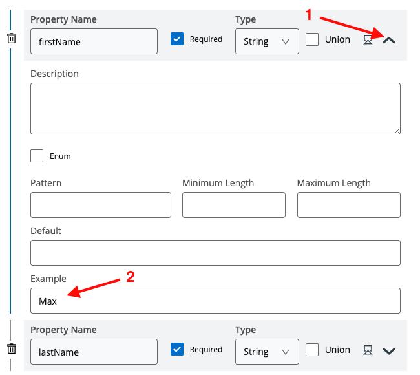Viewport: 420px width, 375px height.
Task: Click the firstName Property Name field
Action: pyautogui.click(x=94, y=41)
